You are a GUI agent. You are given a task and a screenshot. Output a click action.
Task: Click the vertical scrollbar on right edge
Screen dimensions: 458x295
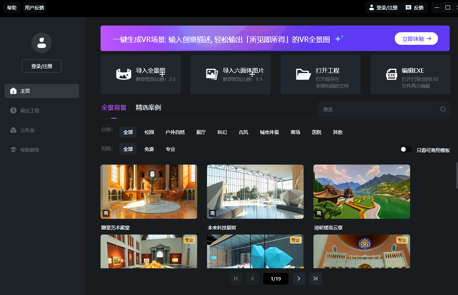(457, 175)
